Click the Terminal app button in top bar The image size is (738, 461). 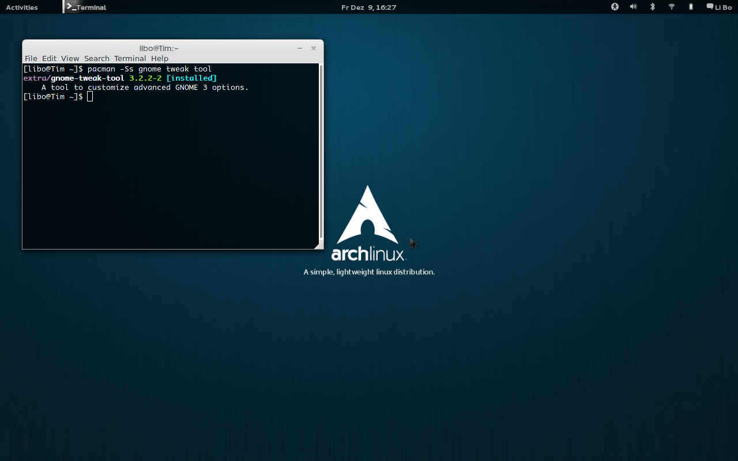click(x=85, y=7)
